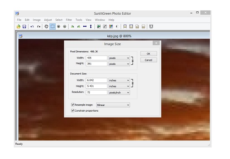Click Cancel in Image Size dialog
The height and width of the screenshot is (159, 230).
click(x=148, y=60)
